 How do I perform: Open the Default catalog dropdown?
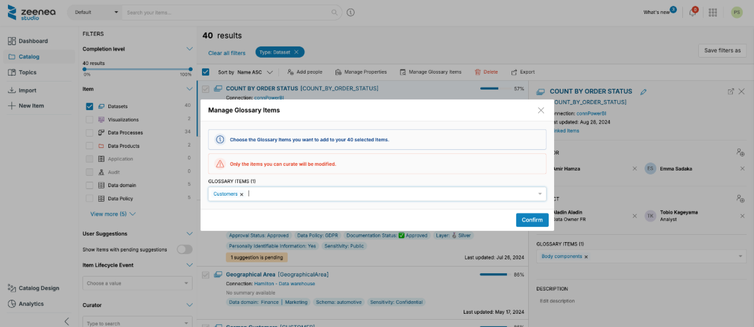[x=96, y=13]
